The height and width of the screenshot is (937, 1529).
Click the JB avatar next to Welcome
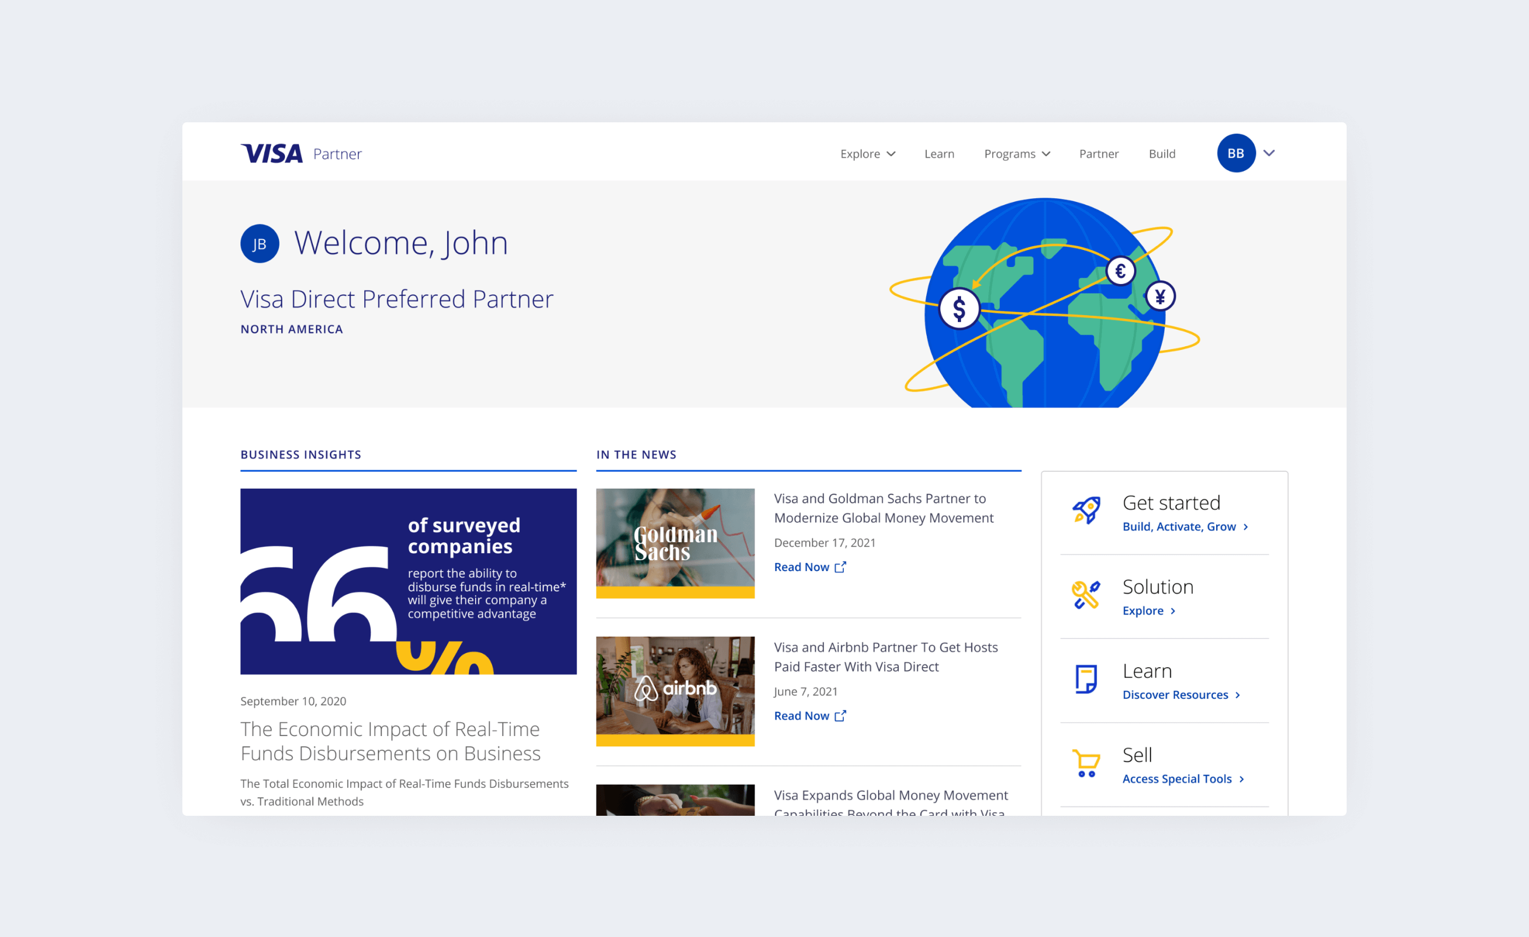coord(259,244)
